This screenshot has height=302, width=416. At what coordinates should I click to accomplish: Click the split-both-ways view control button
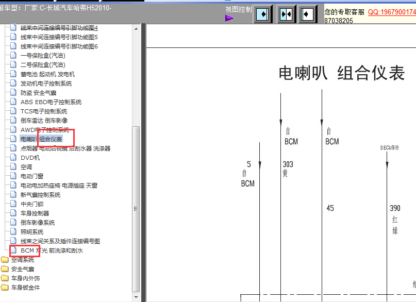click(286, 14)
